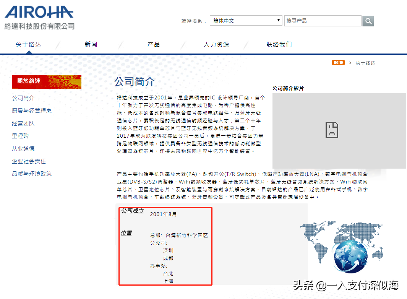This screenshot has width=407, height=299.
Task: Go to the 产品 navigation menu
Action: (154, 44)
